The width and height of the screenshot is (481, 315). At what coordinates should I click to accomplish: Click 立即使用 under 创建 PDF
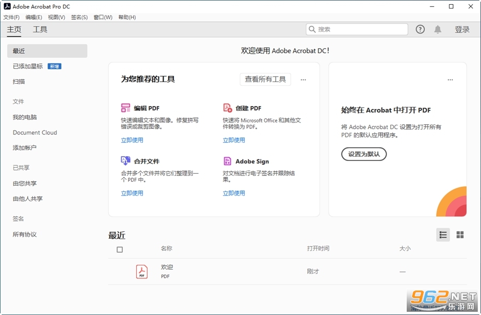pyautogui.click(x=234, y=140)
